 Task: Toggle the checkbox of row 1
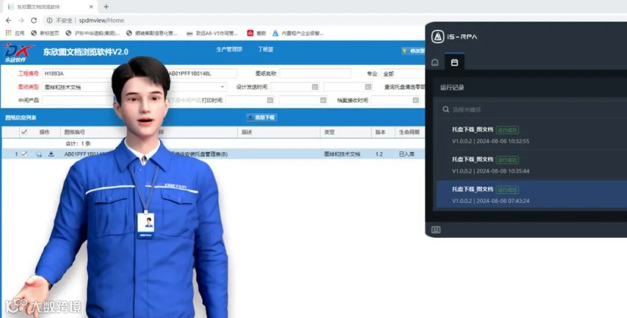point(24,154)
